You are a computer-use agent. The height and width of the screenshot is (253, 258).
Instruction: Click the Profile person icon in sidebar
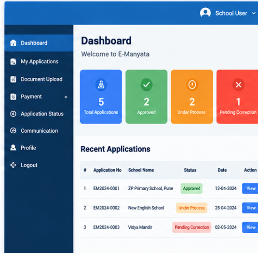click(x=13, y=148)
